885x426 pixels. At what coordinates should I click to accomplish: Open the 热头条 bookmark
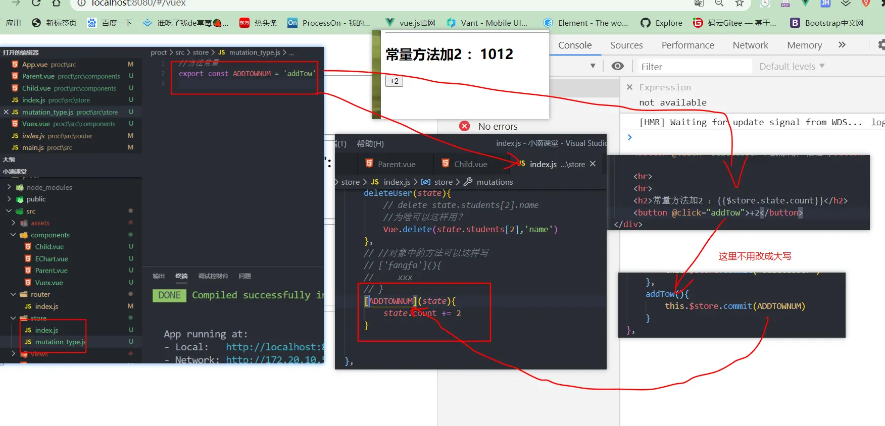(x=259, y=23)
